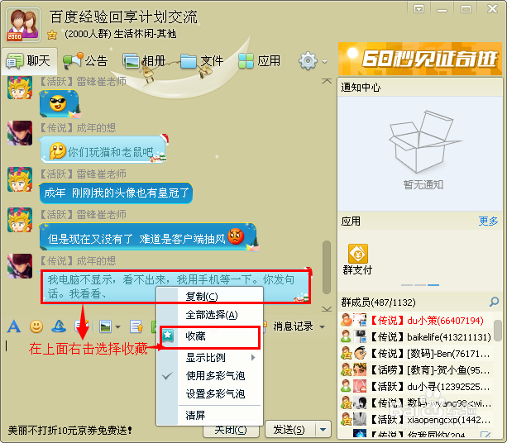The image size is (507, 443).
Task: Open the smiley emoticon picker
Action: 36,326
